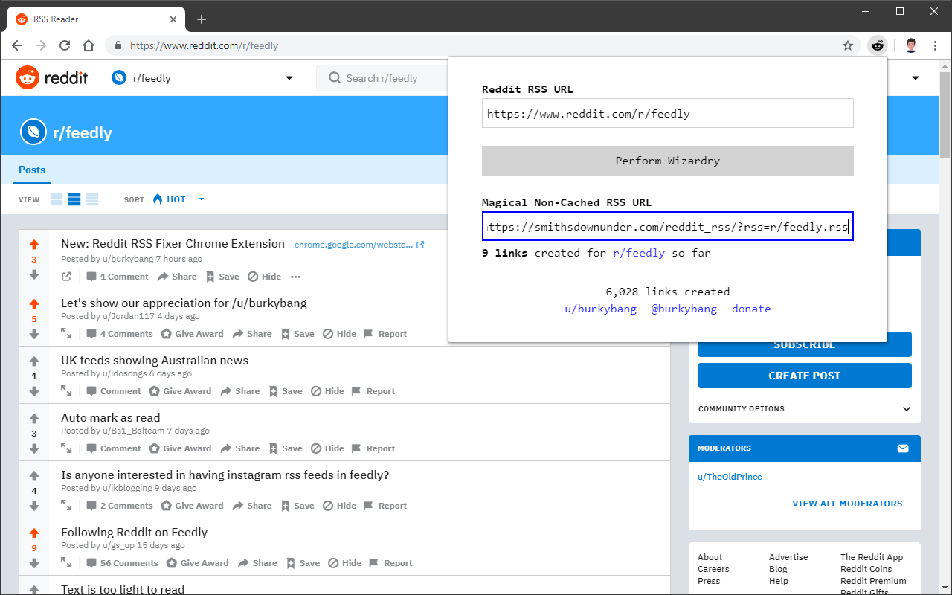Select the compact view icon
Screen dimensions: 952x595
click(x=91, y=199)
